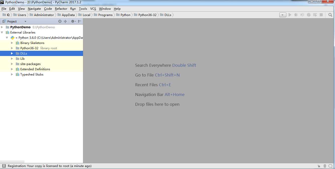Open the Project panel gear settings

click(73, 21)
